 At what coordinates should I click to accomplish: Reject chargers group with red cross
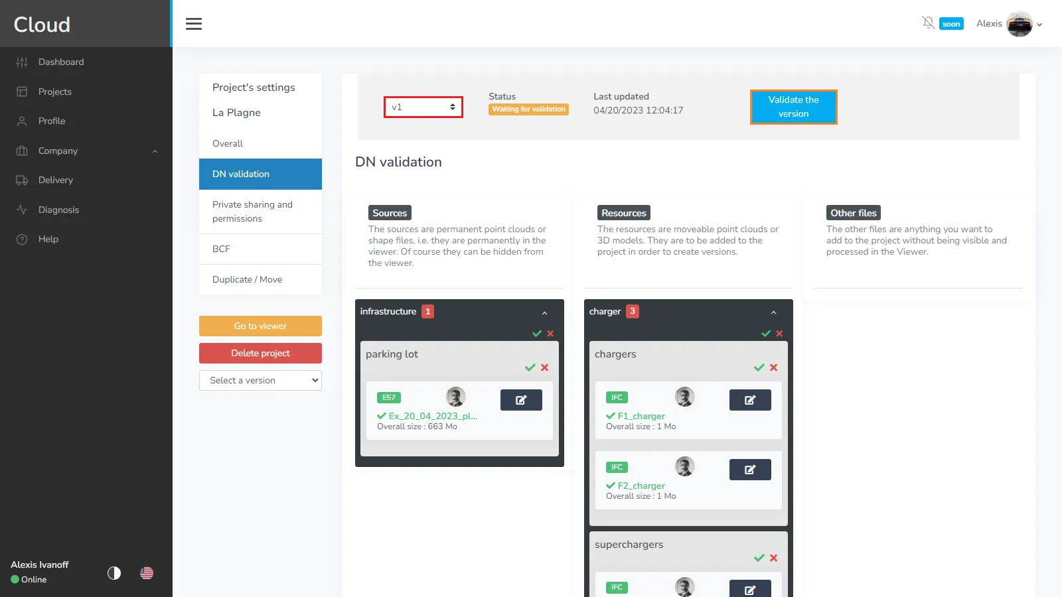(x=773, y=367)
